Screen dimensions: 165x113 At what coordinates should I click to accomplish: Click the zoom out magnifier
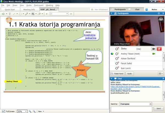click(x=34, y=111)
